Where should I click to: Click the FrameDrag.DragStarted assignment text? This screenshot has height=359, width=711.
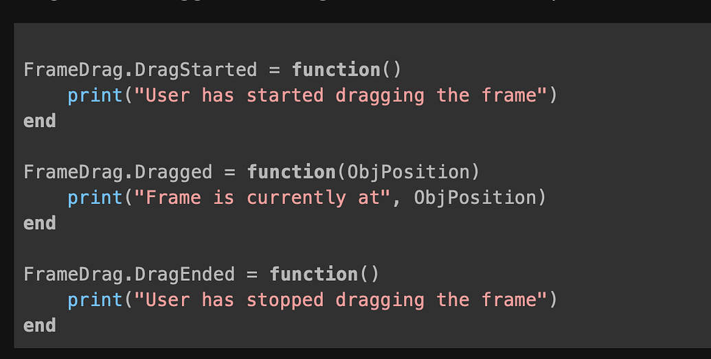140,70
